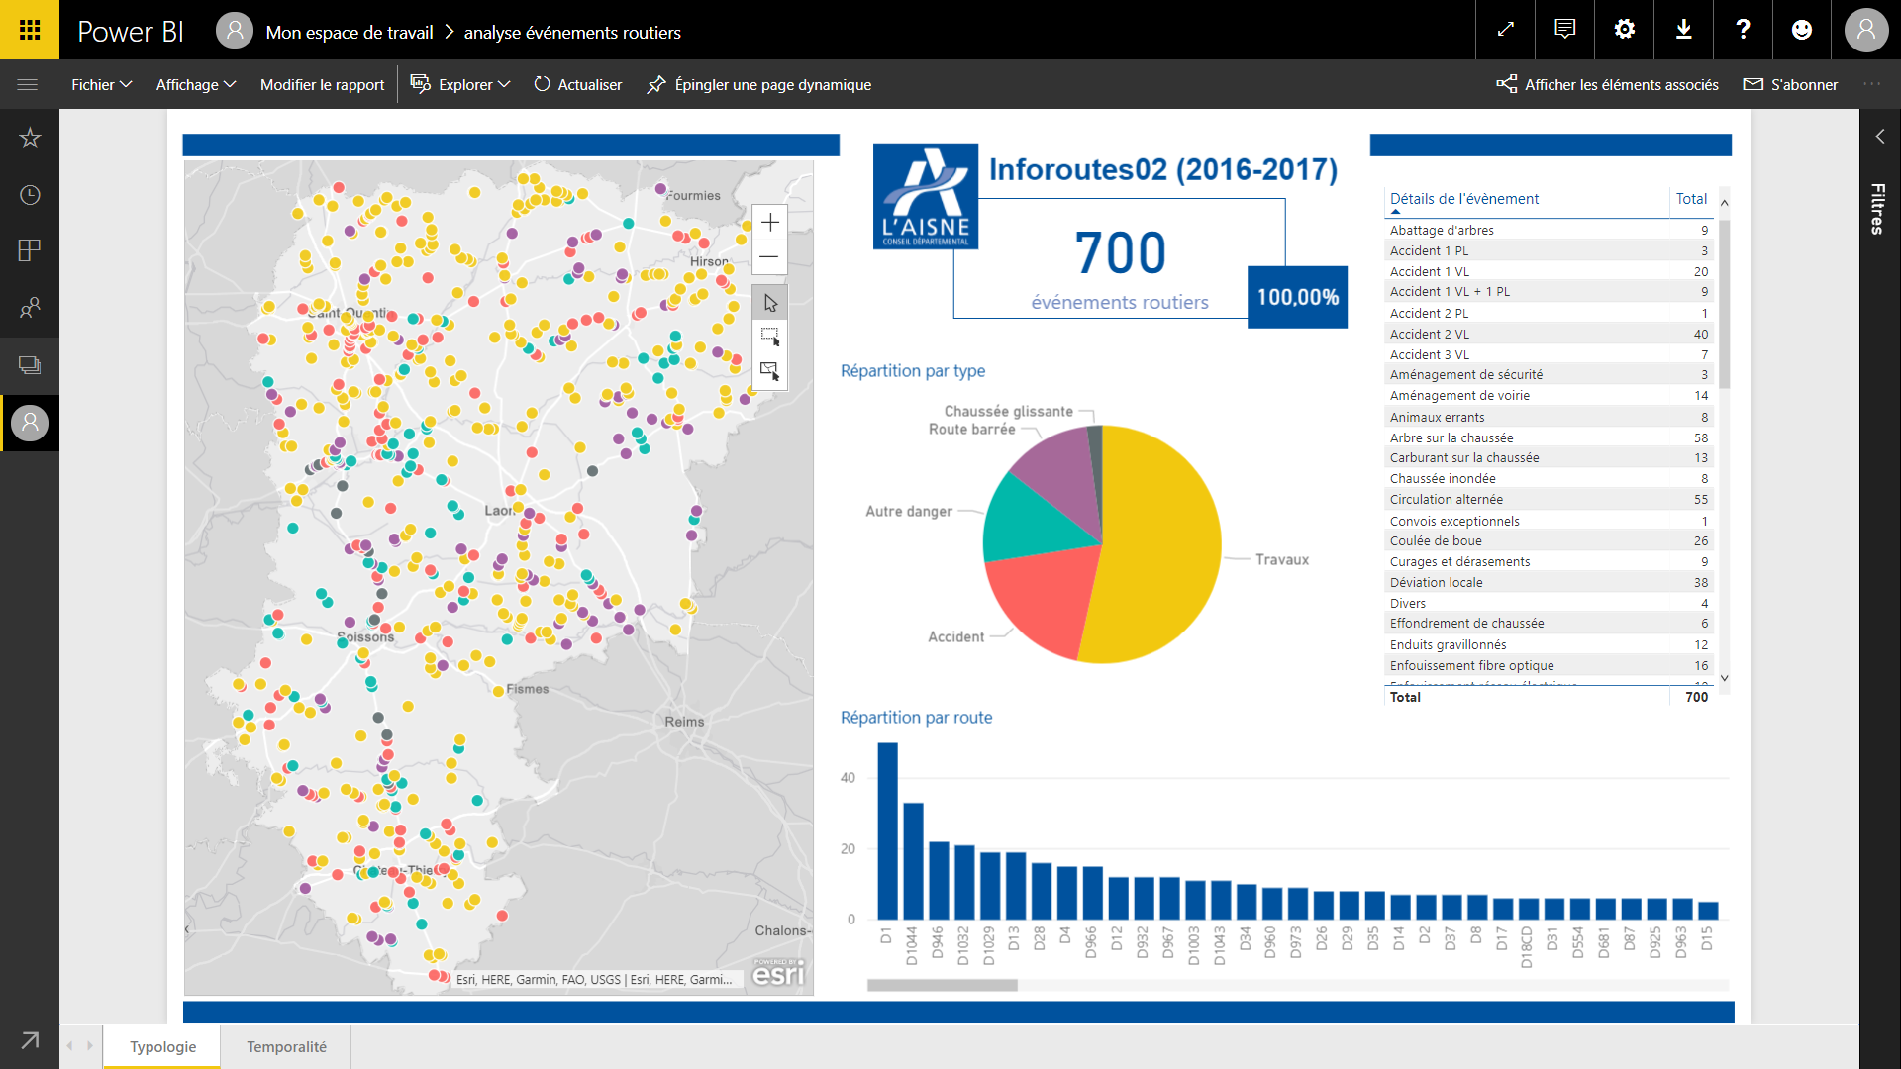The height and width of the screenshot is (1069, 1901).
Task: Select Enfouissement fibre optique row
Action: coord(1549,665)
